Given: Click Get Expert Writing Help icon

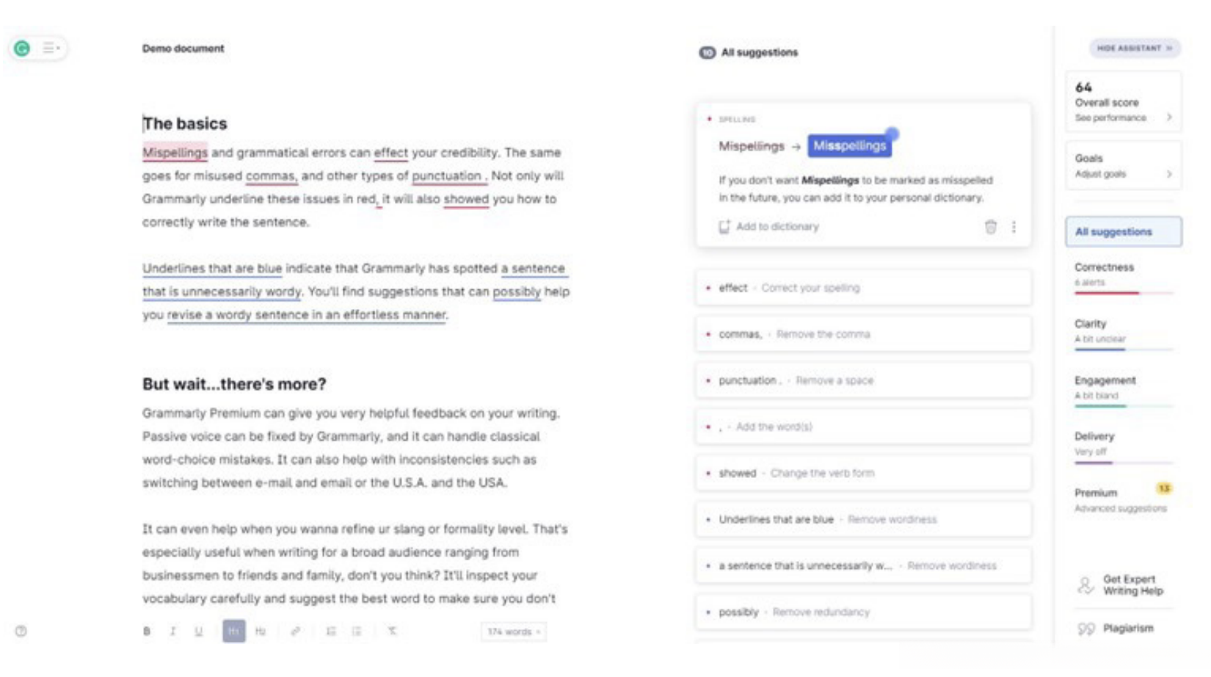Looking at the screenshot, I should (x=1085, y=585).
